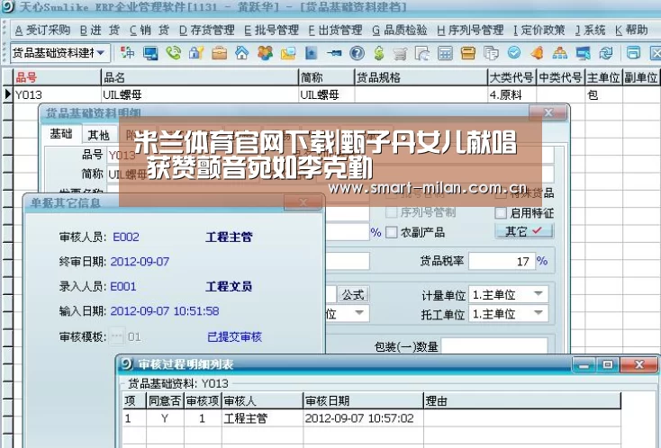This screenshot has width=661, height=448.
Task: Click the 审核模板 browse button
Action: point(117,336)
